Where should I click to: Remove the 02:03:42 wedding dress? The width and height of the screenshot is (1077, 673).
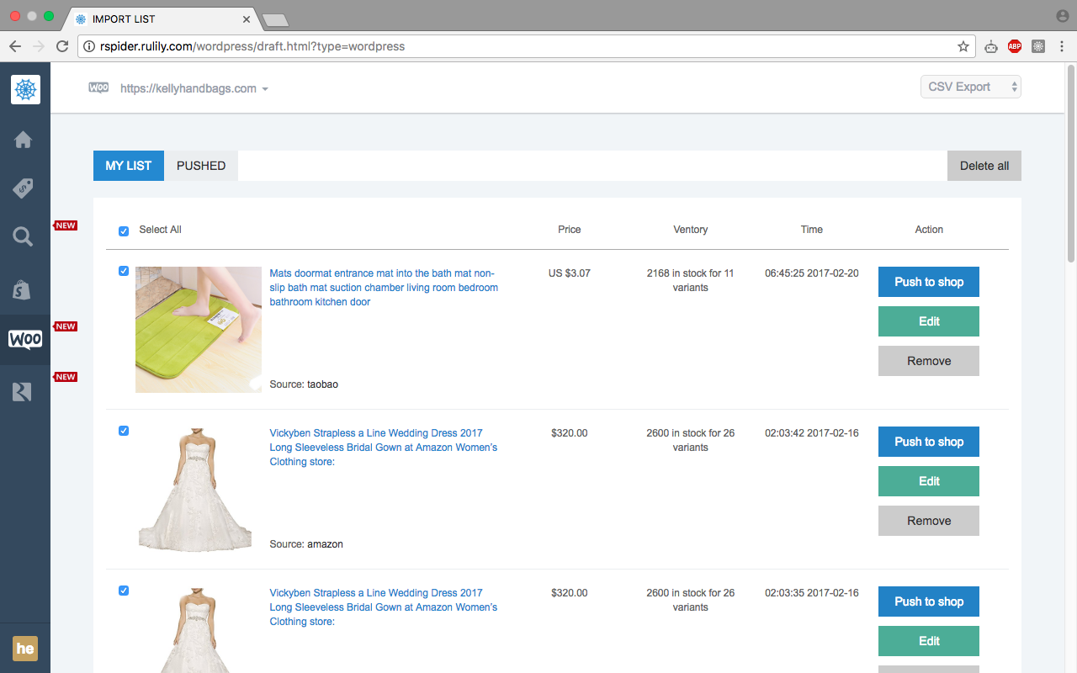pos(929,521)
